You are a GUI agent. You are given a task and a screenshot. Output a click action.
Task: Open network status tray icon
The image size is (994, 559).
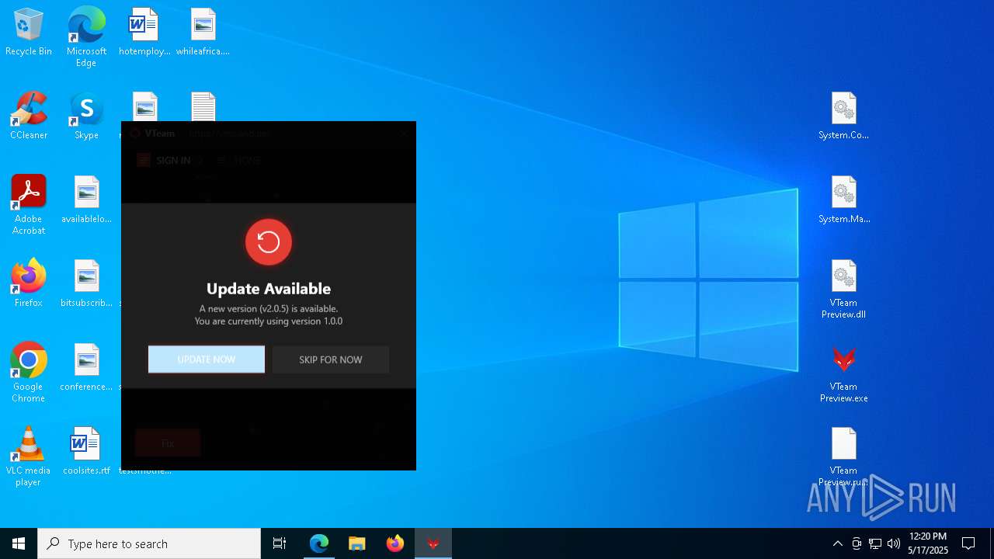875,543
